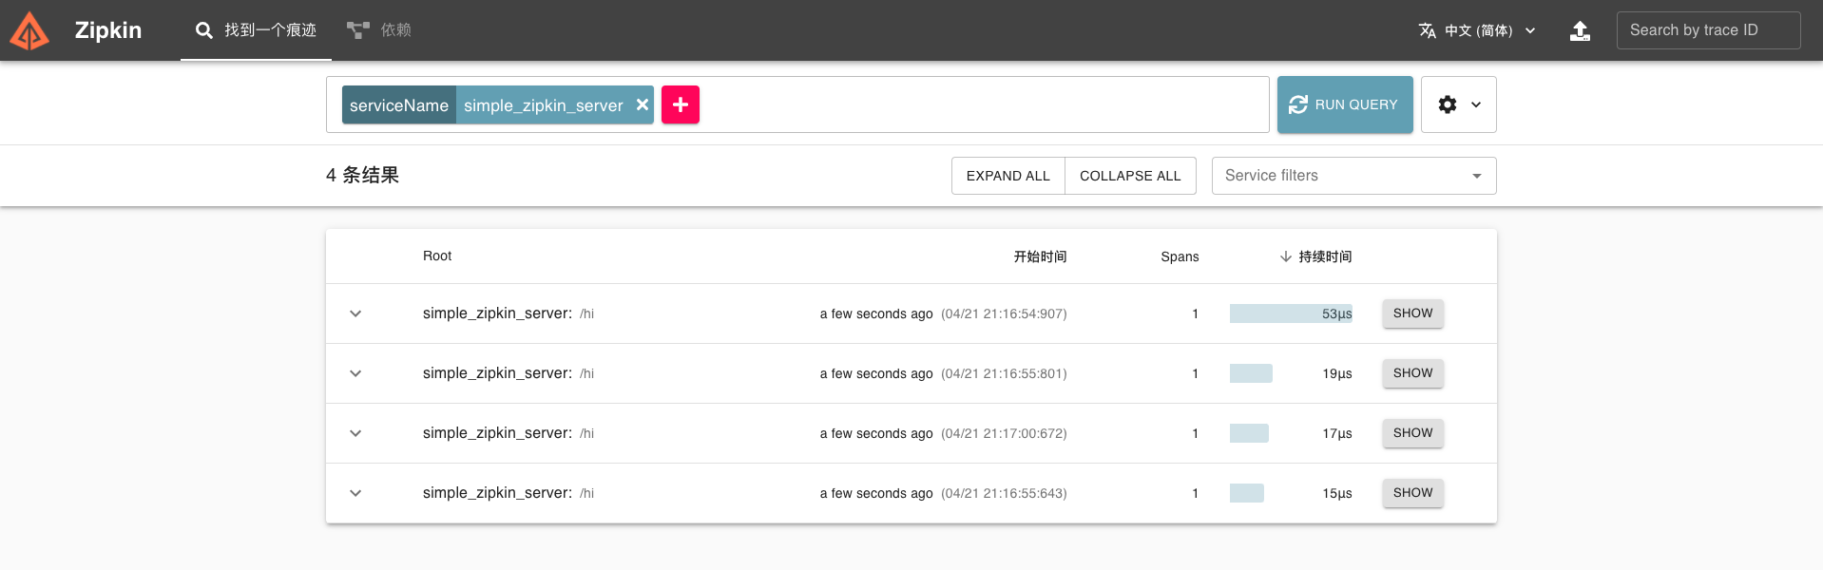The image size is (1823, 570).
Task: Click the 4 条结果 results count
Action: pos(362,175)
